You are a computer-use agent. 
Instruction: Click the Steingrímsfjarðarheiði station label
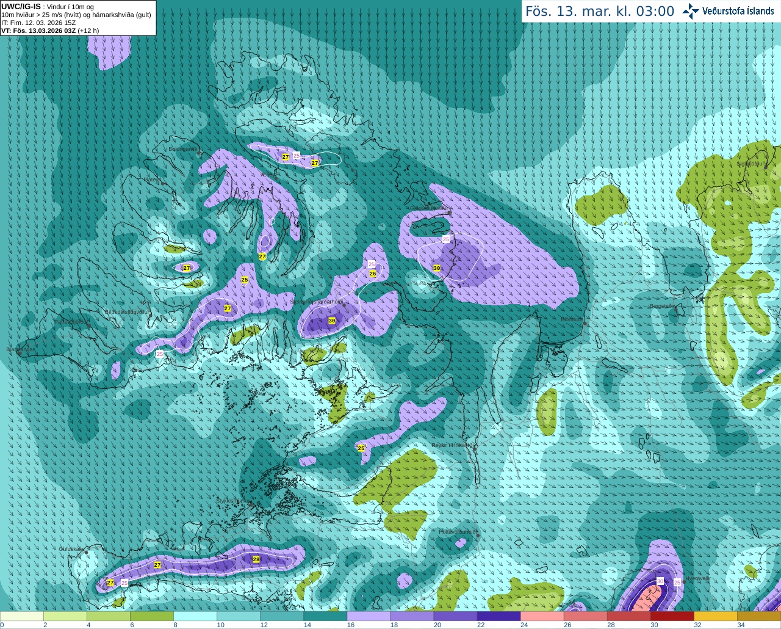click(316, 302)
